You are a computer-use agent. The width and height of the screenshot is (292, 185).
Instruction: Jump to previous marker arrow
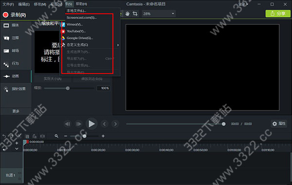click(x=105, y=124)
